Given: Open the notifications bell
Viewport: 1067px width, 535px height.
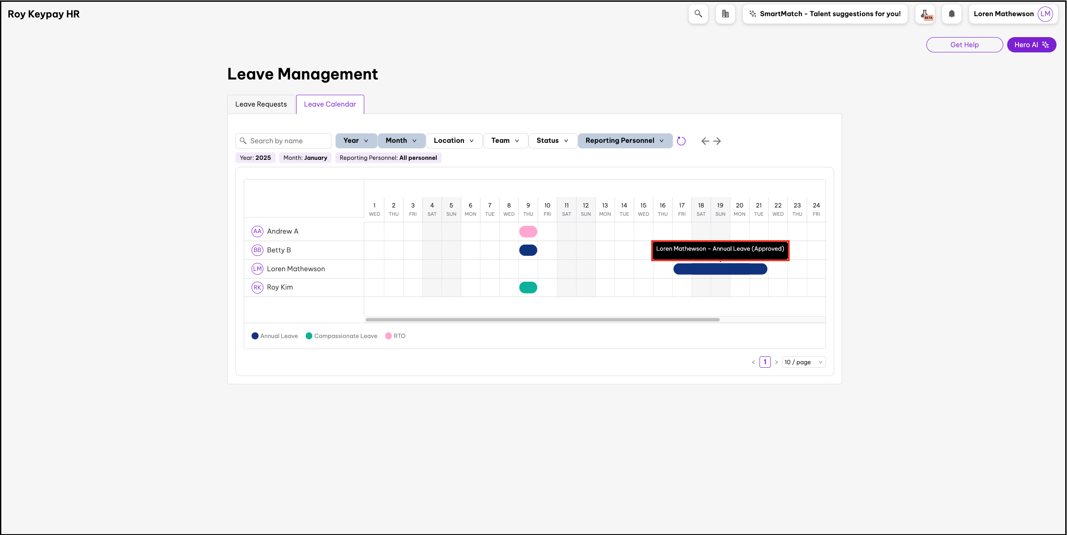Looking at the screenshot, I should click(x=952, y=14).
